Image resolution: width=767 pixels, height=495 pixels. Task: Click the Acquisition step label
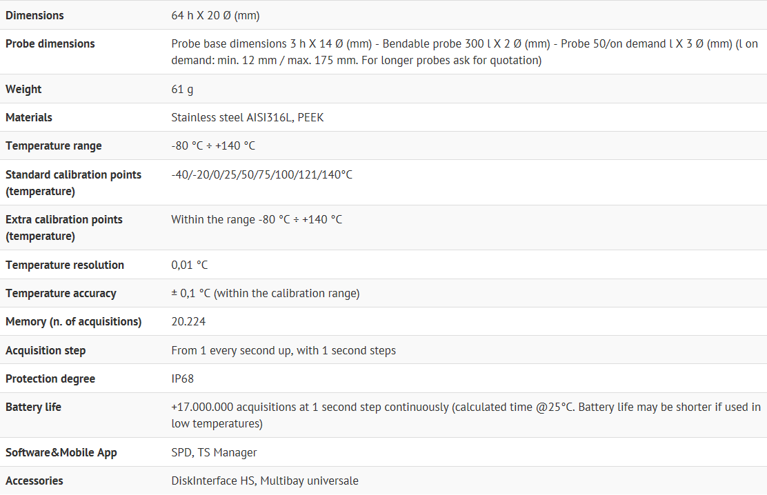point(46,350)
